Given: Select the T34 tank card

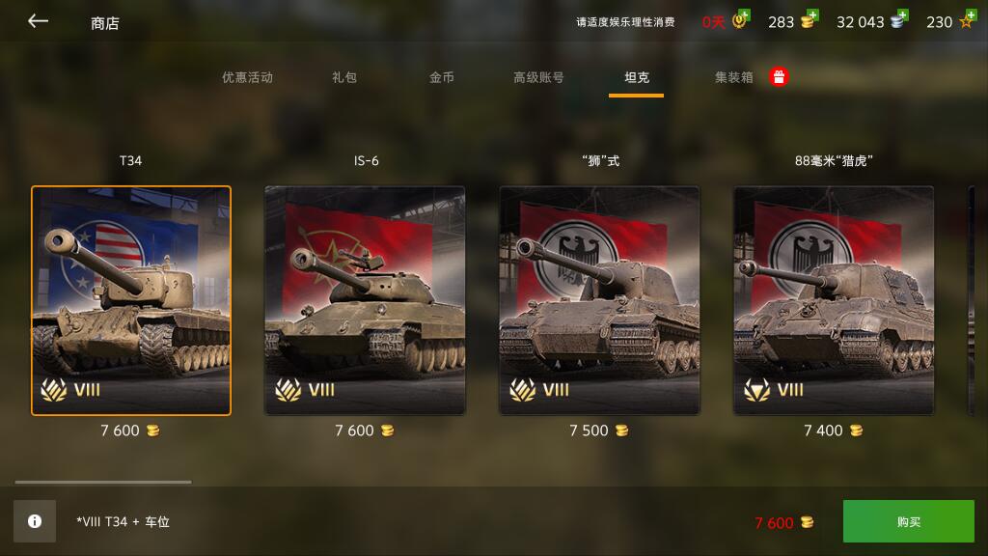Looking at the screenshot, I should [131, 301].
